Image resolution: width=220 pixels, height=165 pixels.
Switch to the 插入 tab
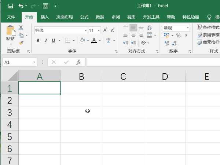[x=45, y=17]
